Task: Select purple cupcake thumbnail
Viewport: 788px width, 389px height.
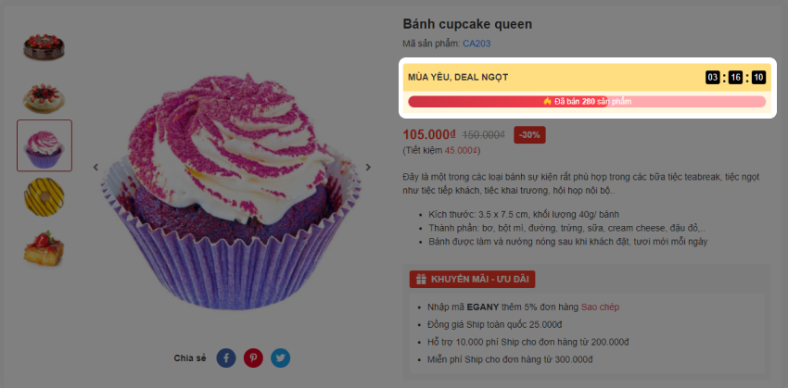Action: [x=44, y=145]
